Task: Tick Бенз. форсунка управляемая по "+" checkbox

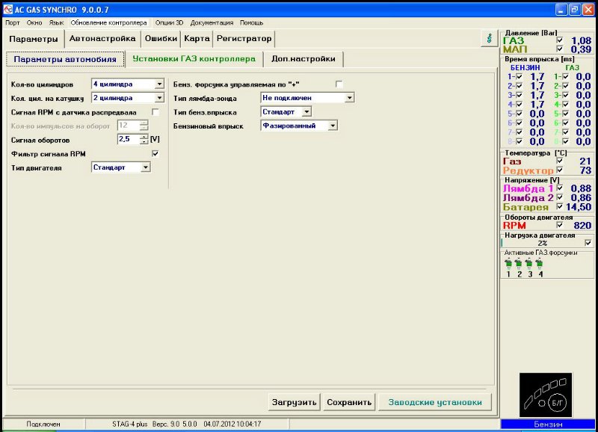Action: pyautogui.click(x=339, y=84)
